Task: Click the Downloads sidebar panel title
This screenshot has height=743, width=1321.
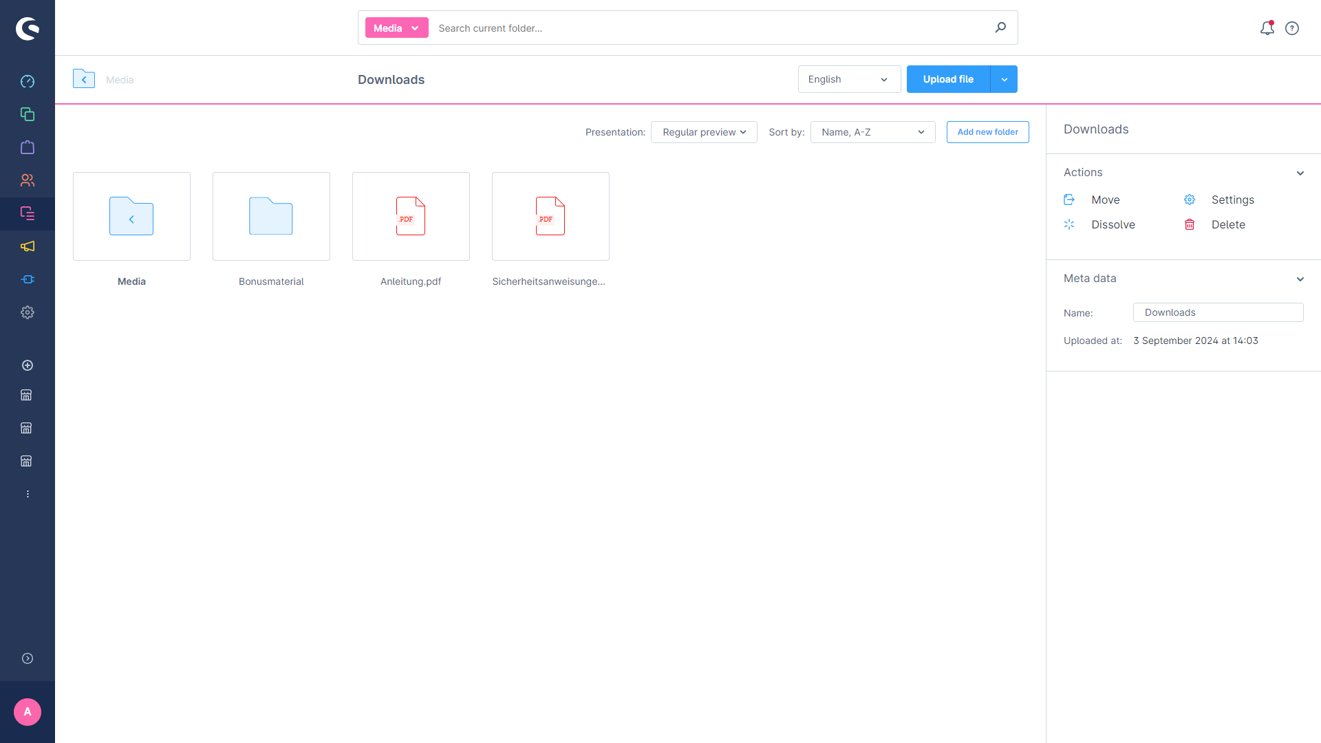Action: (1096, 129)
